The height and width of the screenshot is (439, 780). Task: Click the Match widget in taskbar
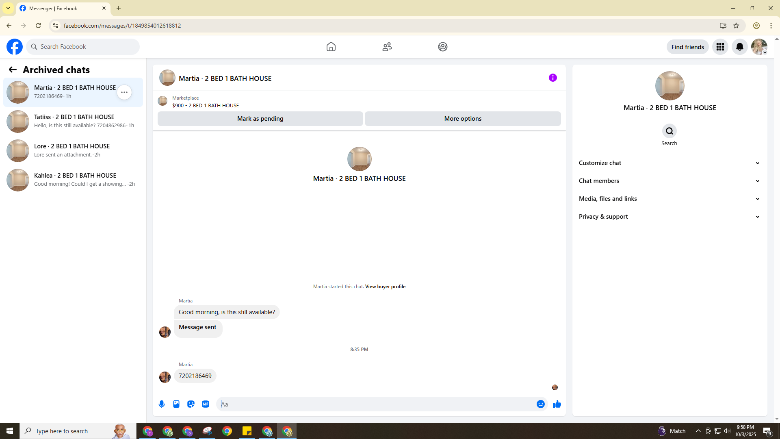click(672, 431)
